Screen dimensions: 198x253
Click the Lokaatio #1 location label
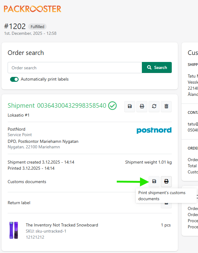point(19,115)
